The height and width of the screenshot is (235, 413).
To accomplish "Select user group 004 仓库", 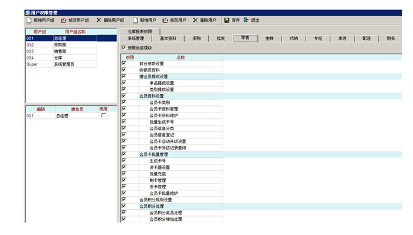I will click(x=61, y=58).
